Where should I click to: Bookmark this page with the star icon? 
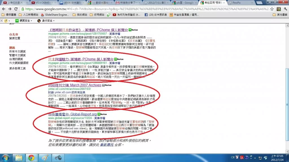tap(272, 9)
